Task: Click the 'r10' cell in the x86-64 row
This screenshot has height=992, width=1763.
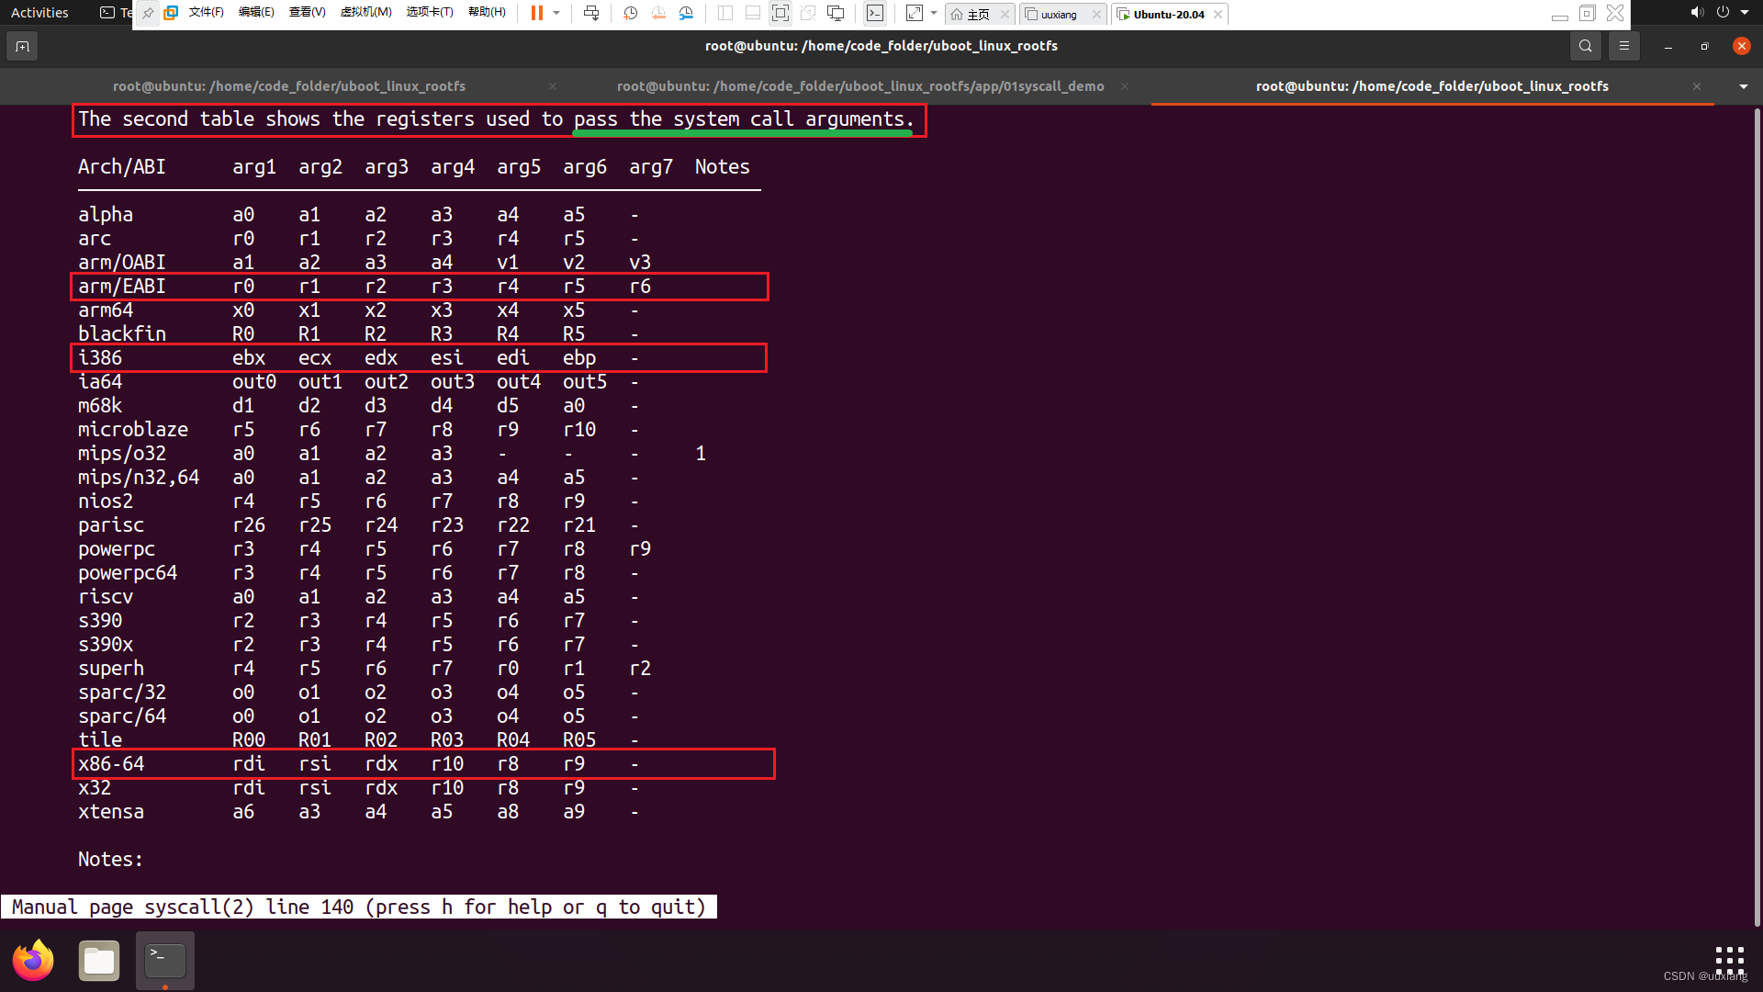Action: pos(447,764)
